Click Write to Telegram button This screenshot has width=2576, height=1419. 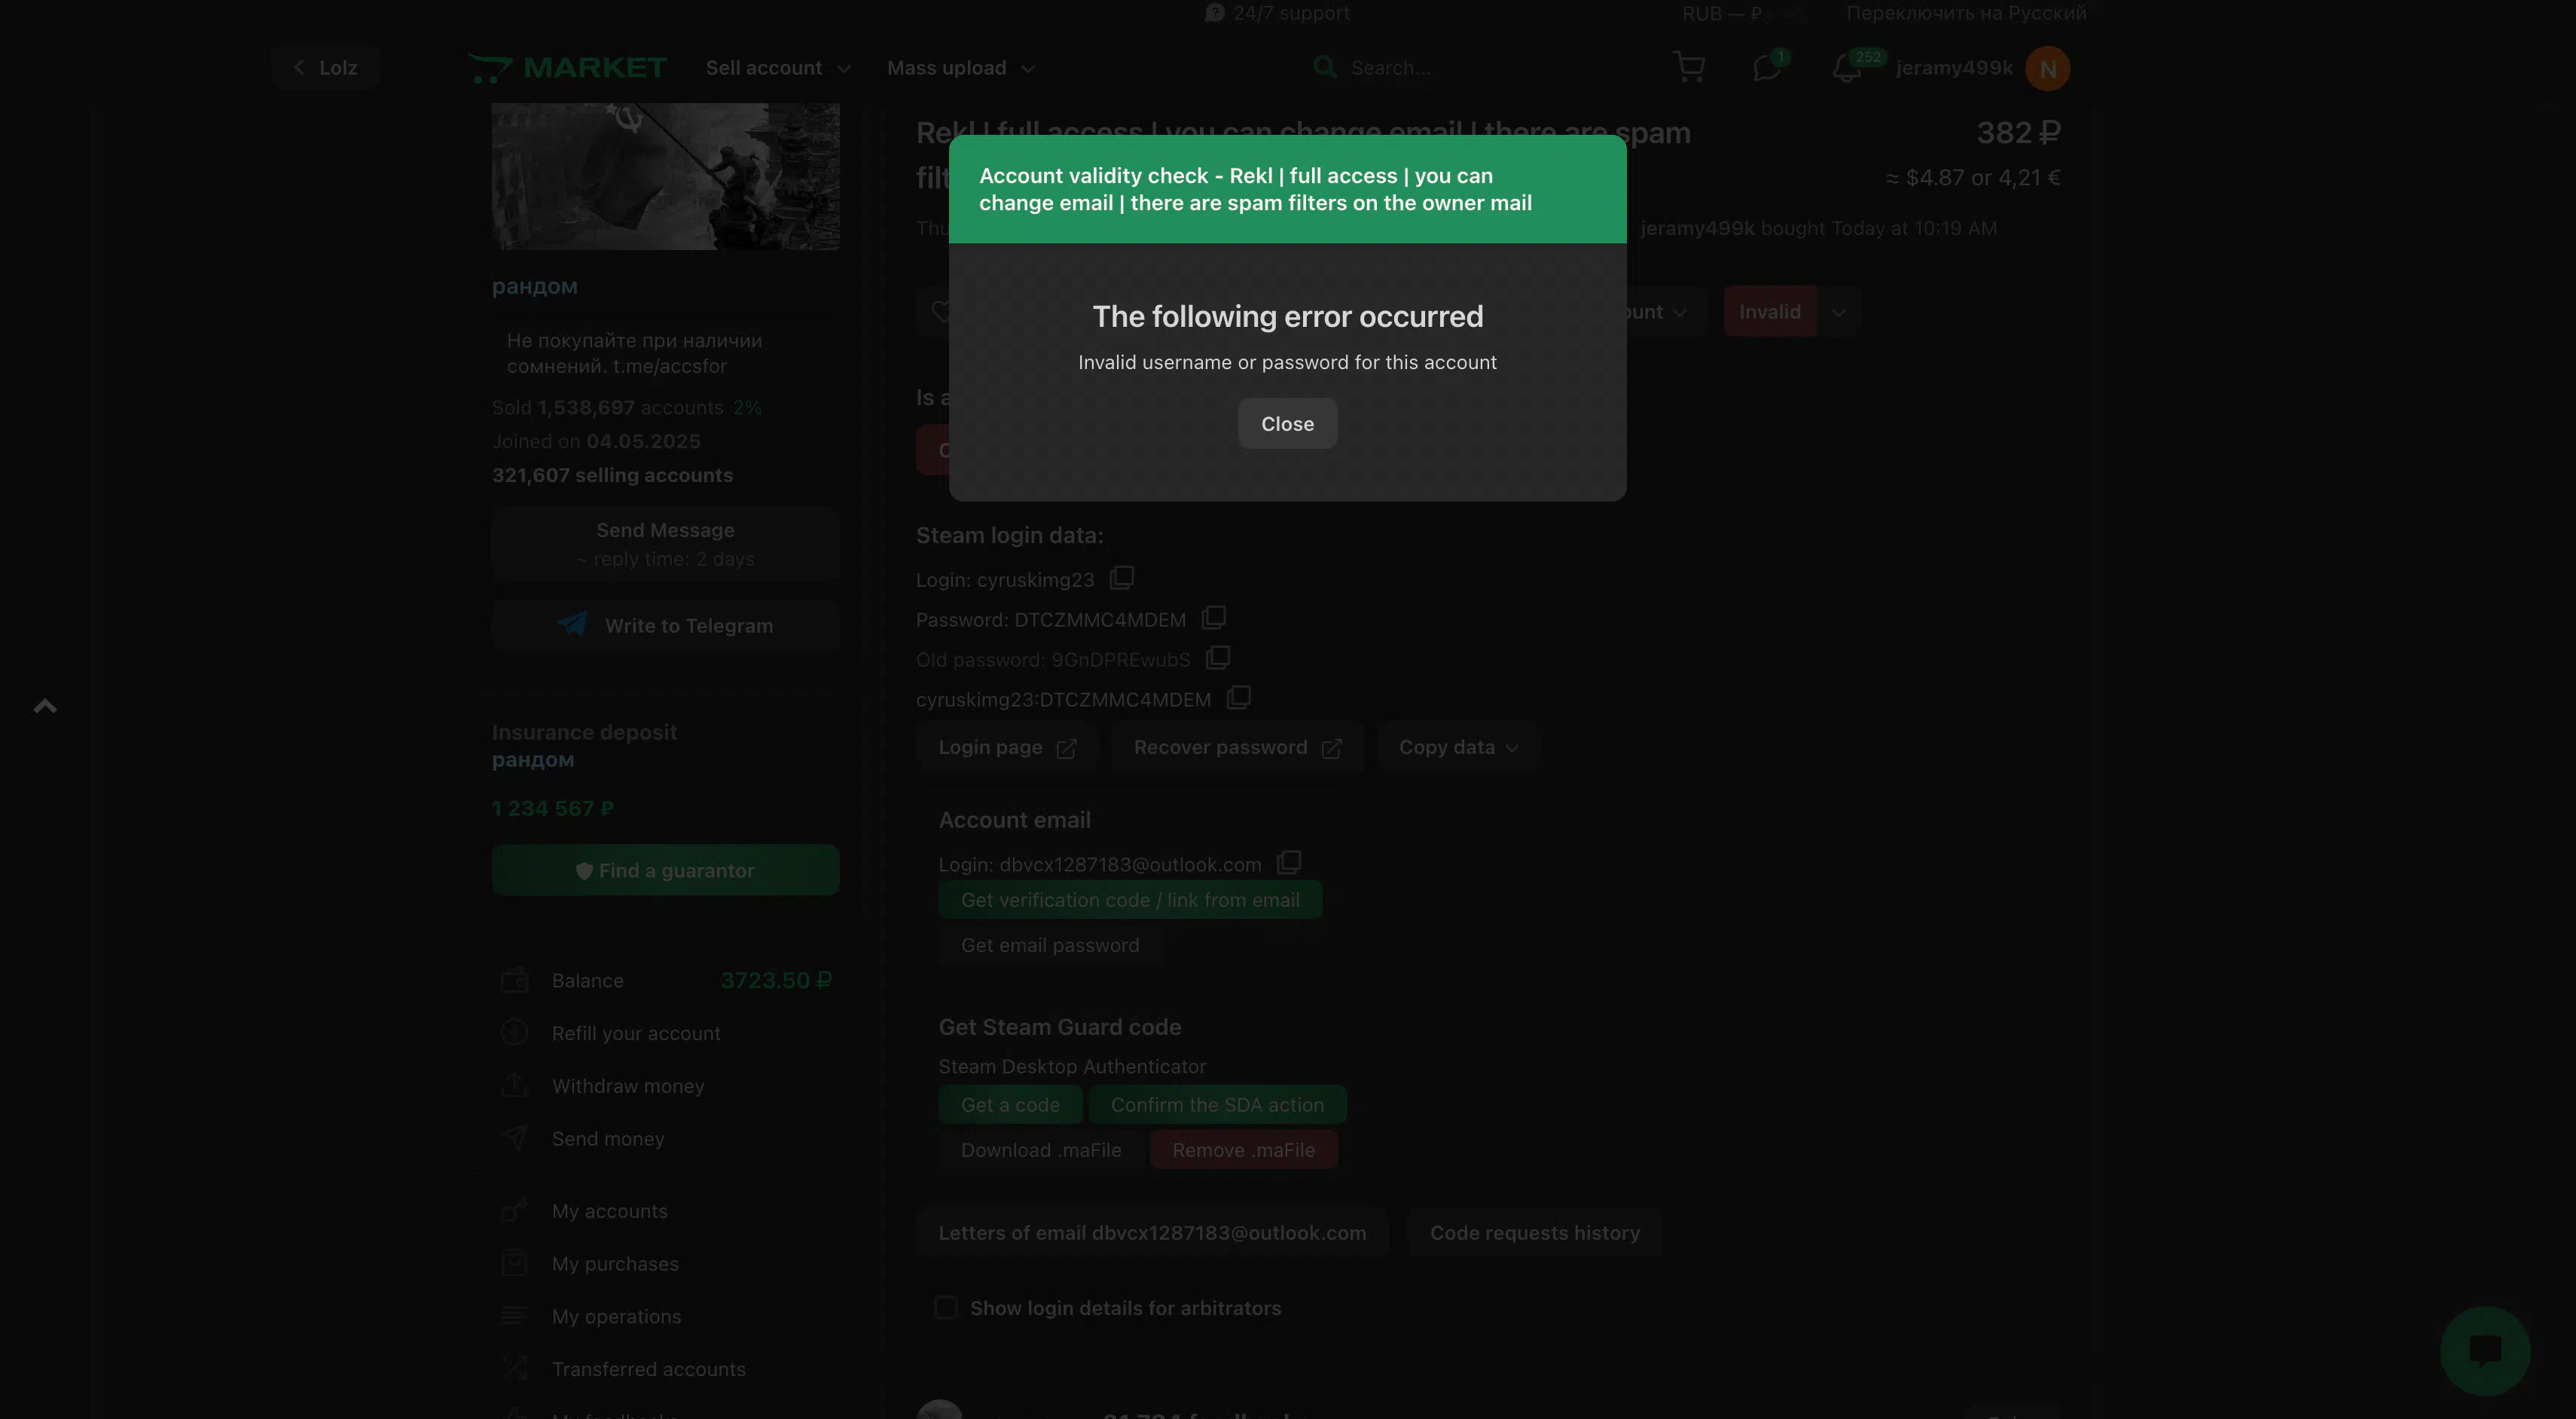[665, 625]
